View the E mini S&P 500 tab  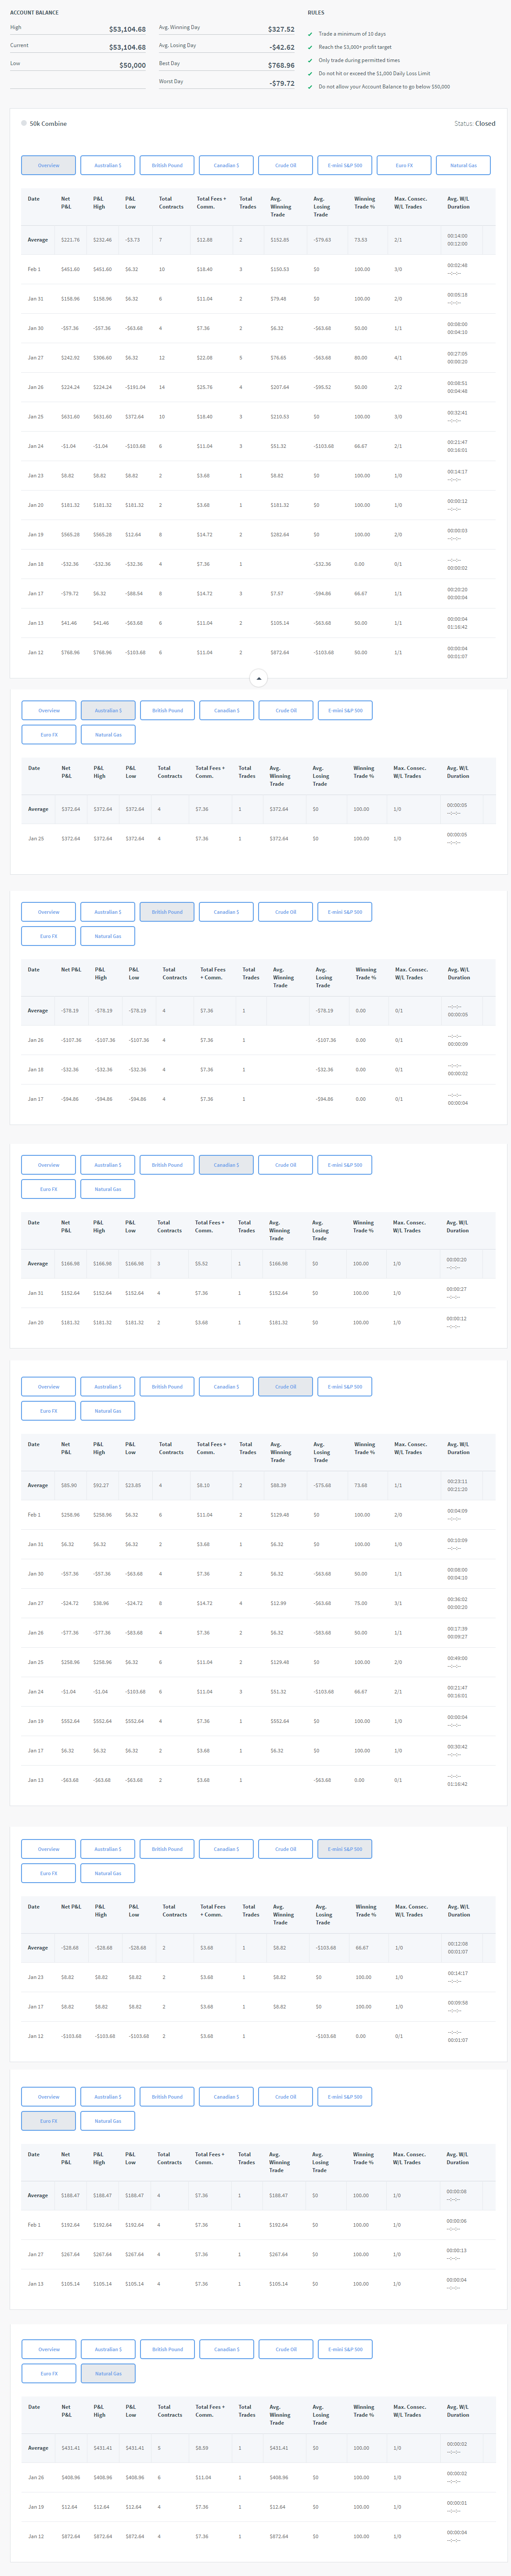[x=343, y=165]
